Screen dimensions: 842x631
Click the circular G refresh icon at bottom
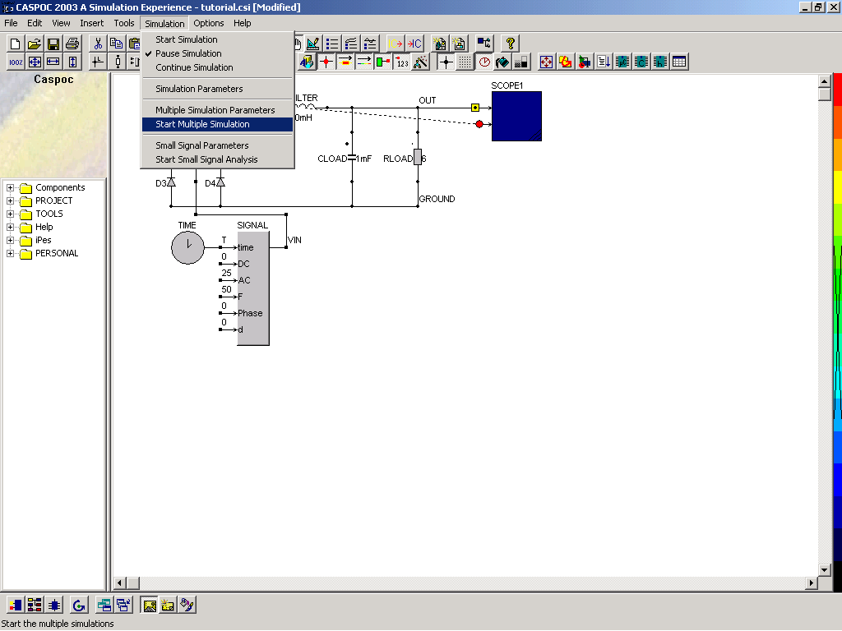(79, 606)
